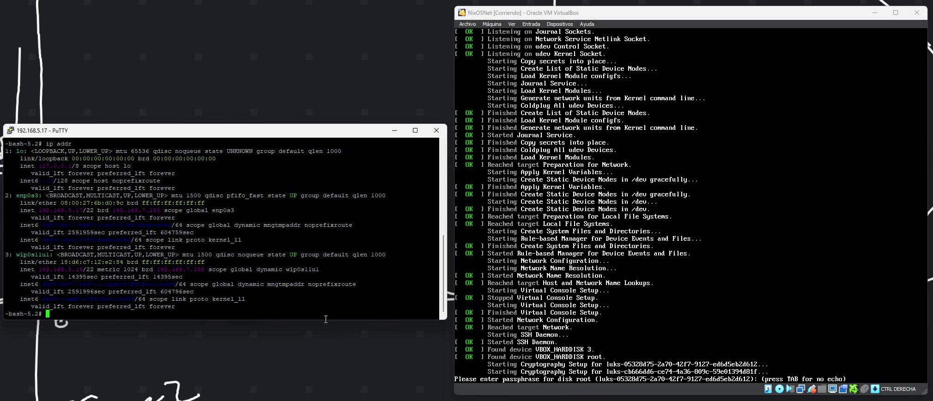Click the 'enp0s3:' interface name in PuTTY
The image size is (933, 401).
(x=29, y=195)
